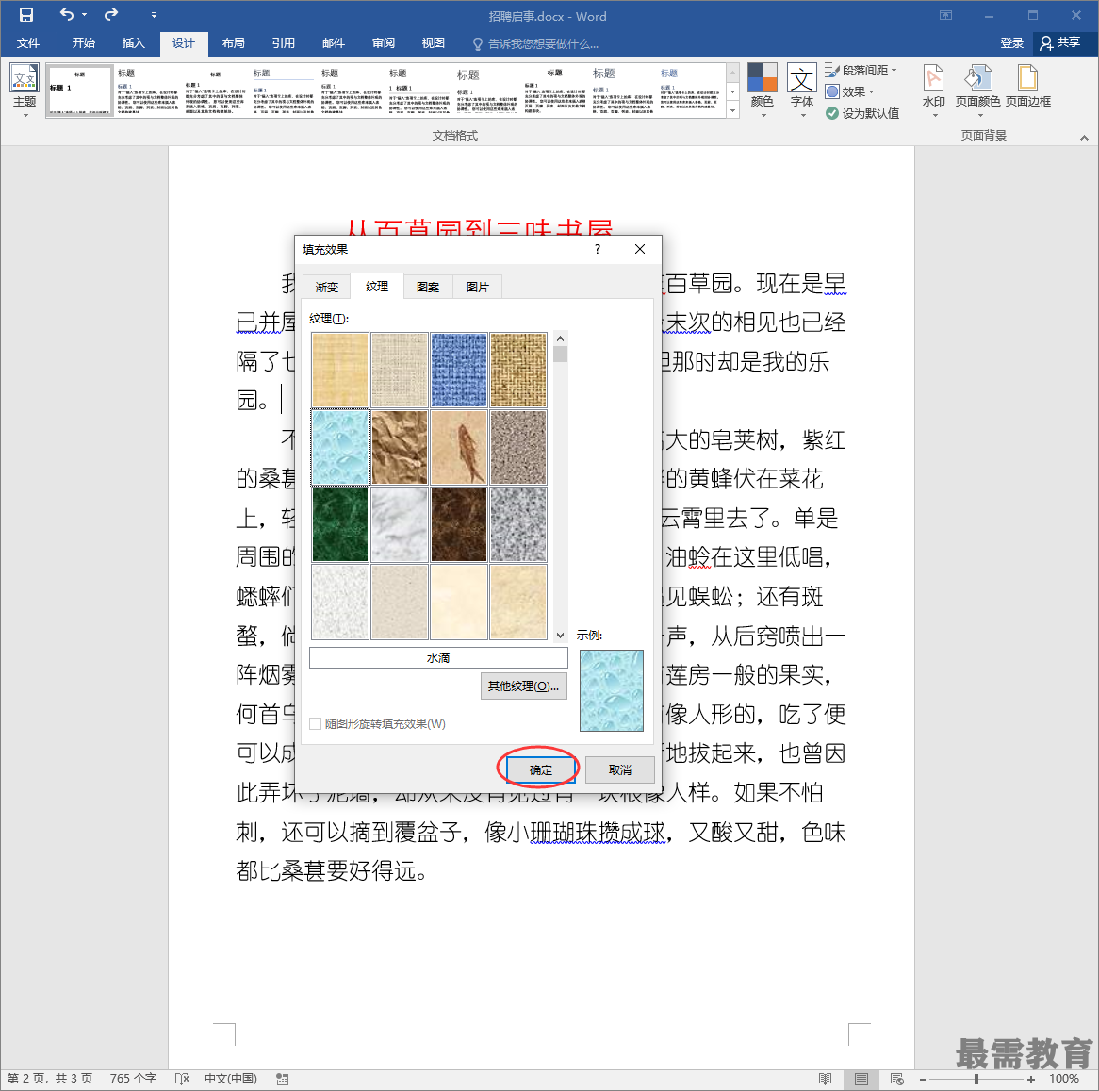Click 设为默认值 set as default
This screenshot has width=1099, height=1091.
click(x=862, y=113)
